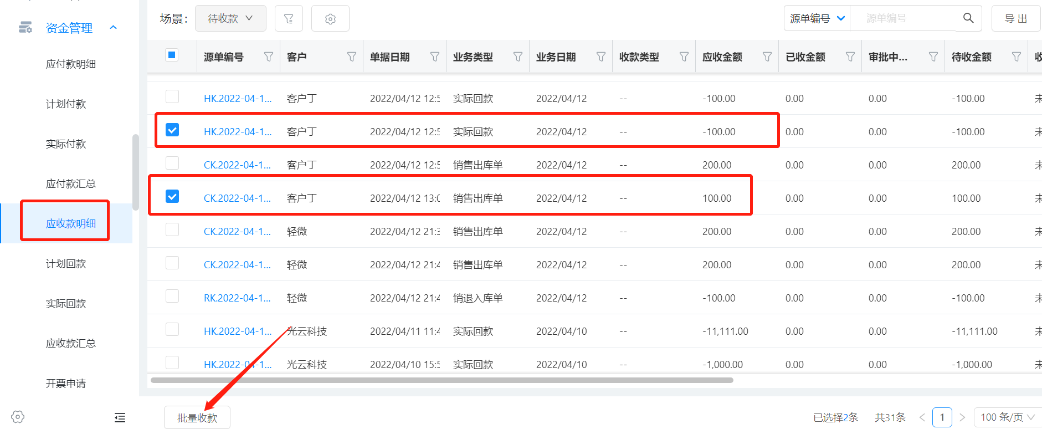This screenshot has width=1042, height=429.
Task: Filter the 客户 column
Action: coord(352,57)
